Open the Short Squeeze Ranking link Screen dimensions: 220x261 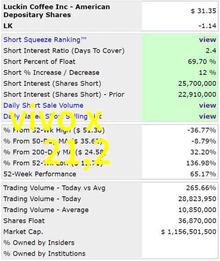(45, 40)
